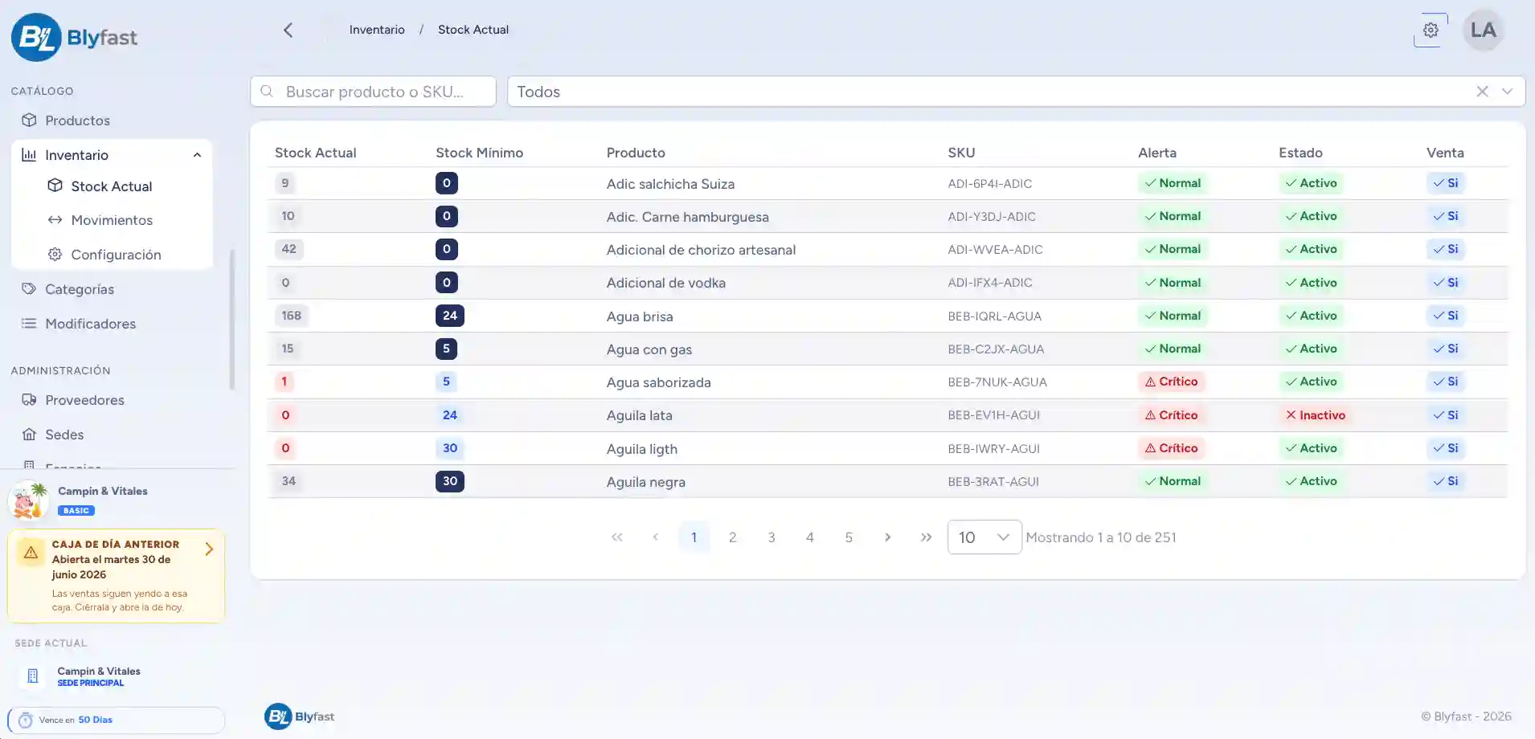Collapse the Inventario menu chevron
The width and height of the screenshot is (1535, 739).
coord(197,155)
